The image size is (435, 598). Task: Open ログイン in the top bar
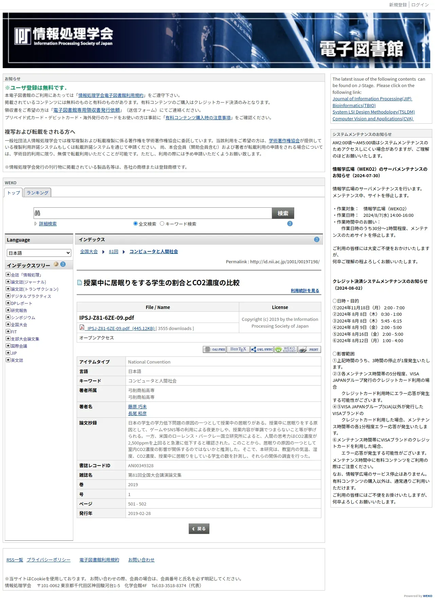tap(420, 5)
